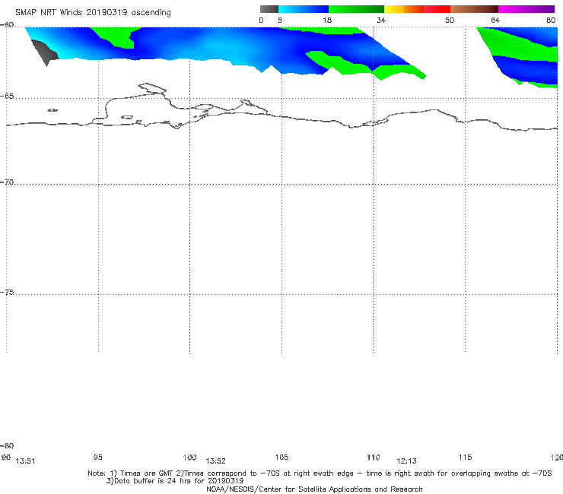This screenshot has height=494, width=563.
Task: Click the dark gray low-wind patch in the swath
Action: [x=45, y=52]
